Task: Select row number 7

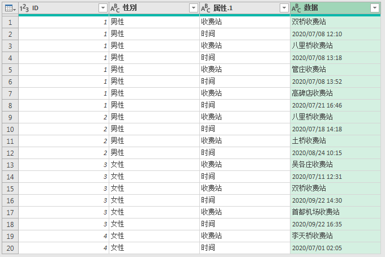Action: coord(10,93)
